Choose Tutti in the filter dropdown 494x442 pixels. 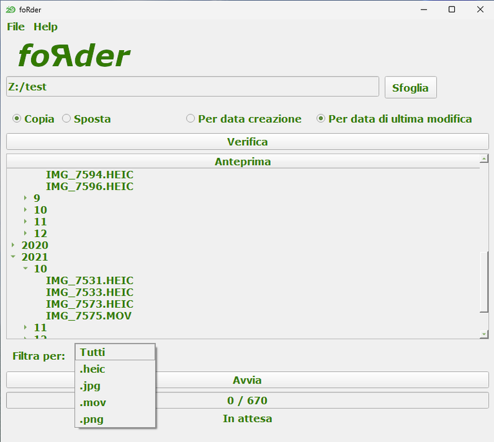pos(115,352)
